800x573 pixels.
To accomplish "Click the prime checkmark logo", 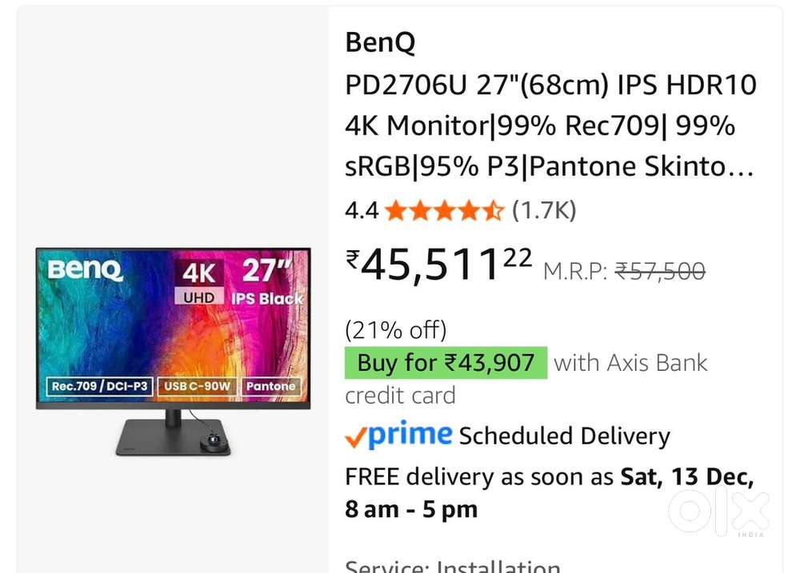I will (x=398, y=435).
